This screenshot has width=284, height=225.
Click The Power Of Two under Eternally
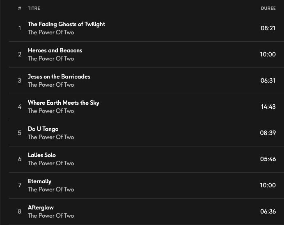51,189
